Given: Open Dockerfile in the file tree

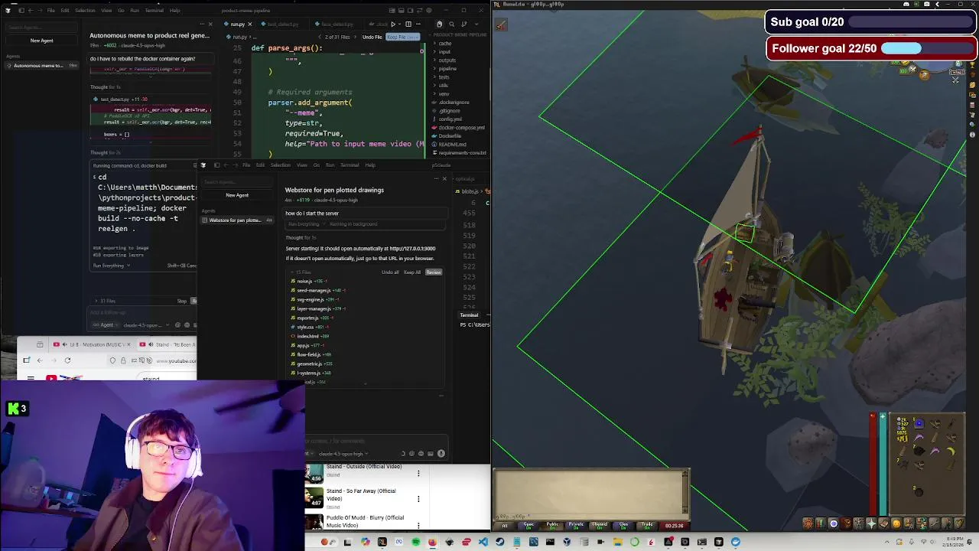Looking at the screenshot, I should (450, 136).
